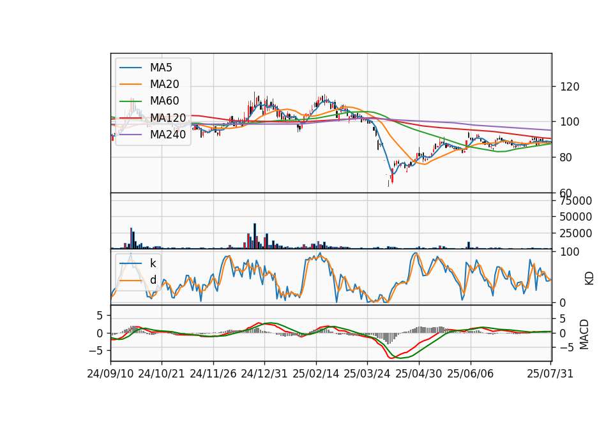Click the MA60 legend label
The image size is (613, 440).
pos(164,101)
